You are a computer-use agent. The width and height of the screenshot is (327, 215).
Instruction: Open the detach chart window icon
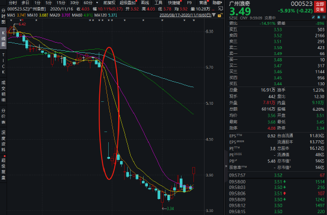pyautogui.click(x=220, y=9)
